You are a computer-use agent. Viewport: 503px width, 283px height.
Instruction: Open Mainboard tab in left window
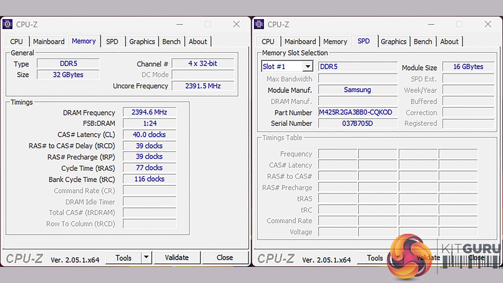(49, 42)
